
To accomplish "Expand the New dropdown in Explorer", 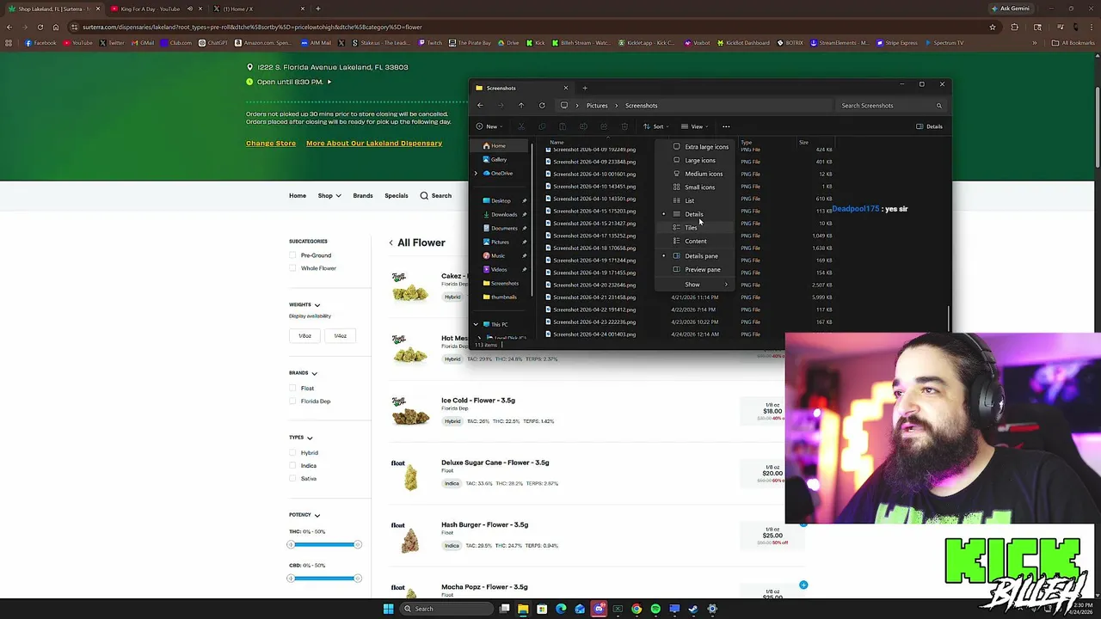I will pos(490,126).
